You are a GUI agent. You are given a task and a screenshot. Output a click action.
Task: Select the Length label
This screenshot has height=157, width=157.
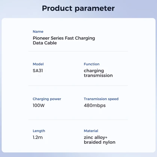pos(39,131)
